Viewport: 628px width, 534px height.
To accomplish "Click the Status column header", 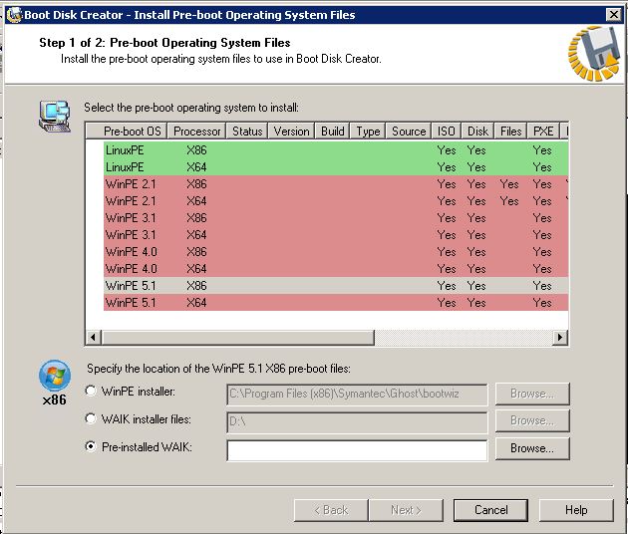I will pos(247,132).
